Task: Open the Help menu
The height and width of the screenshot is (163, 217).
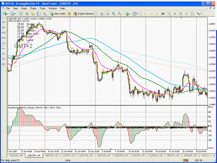Action: click(62, 8)
